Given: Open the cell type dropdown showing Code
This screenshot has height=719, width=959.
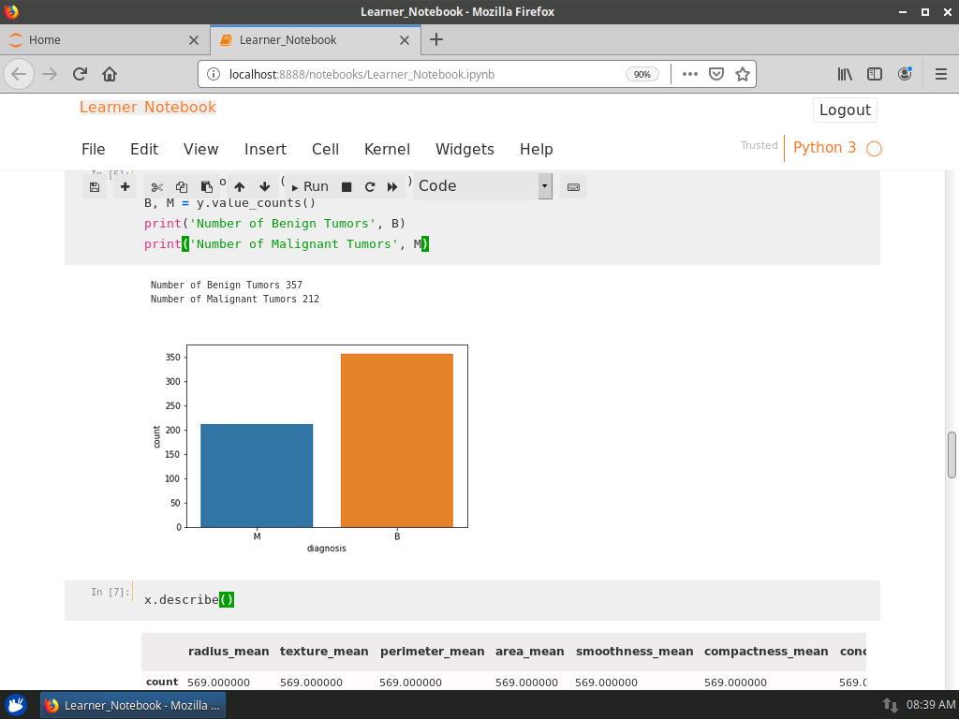Looking at the screenshot, I should pos(483,186).
